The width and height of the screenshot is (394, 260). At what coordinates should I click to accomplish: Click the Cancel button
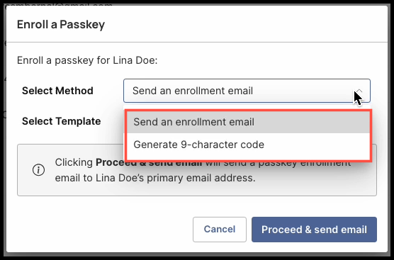(220, 230)
